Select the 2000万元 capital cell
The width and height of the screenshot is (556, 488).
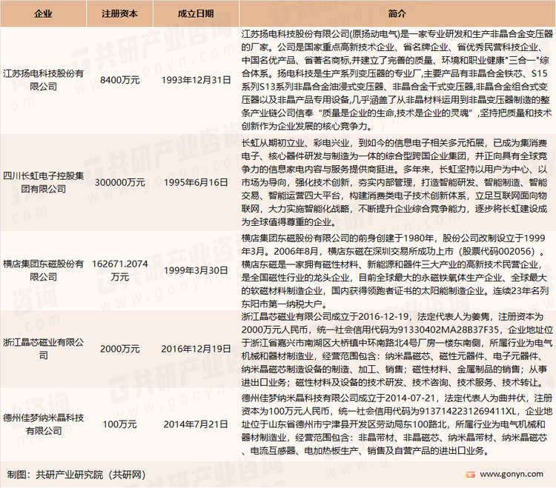[119, 349]
